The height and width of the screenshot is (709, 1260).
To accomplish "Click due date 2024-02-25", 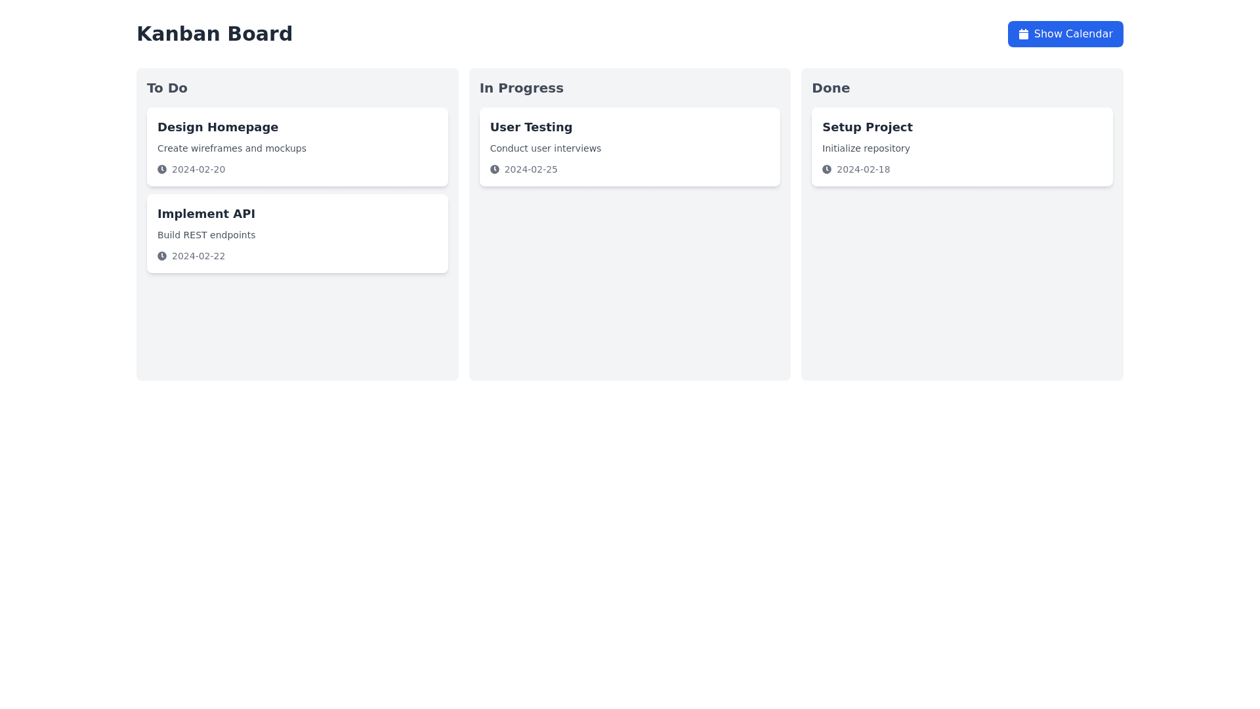I will click(x=531, y=169).
